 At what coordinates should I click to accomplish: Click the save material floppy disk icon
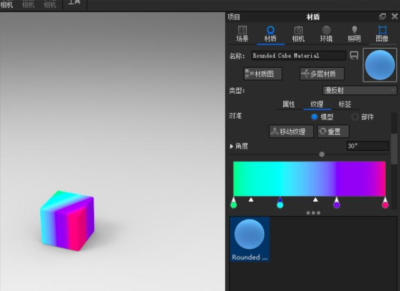(x=354, y=56)
